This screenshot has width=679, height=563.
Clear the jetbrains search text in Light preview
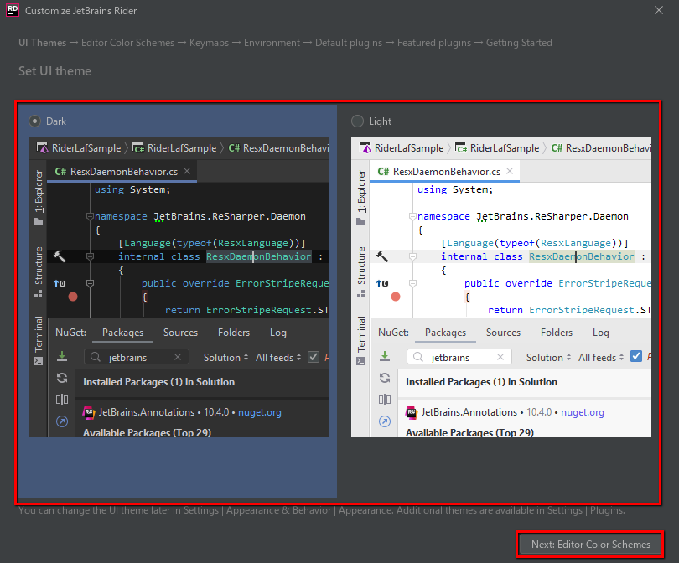coord(500,357)
